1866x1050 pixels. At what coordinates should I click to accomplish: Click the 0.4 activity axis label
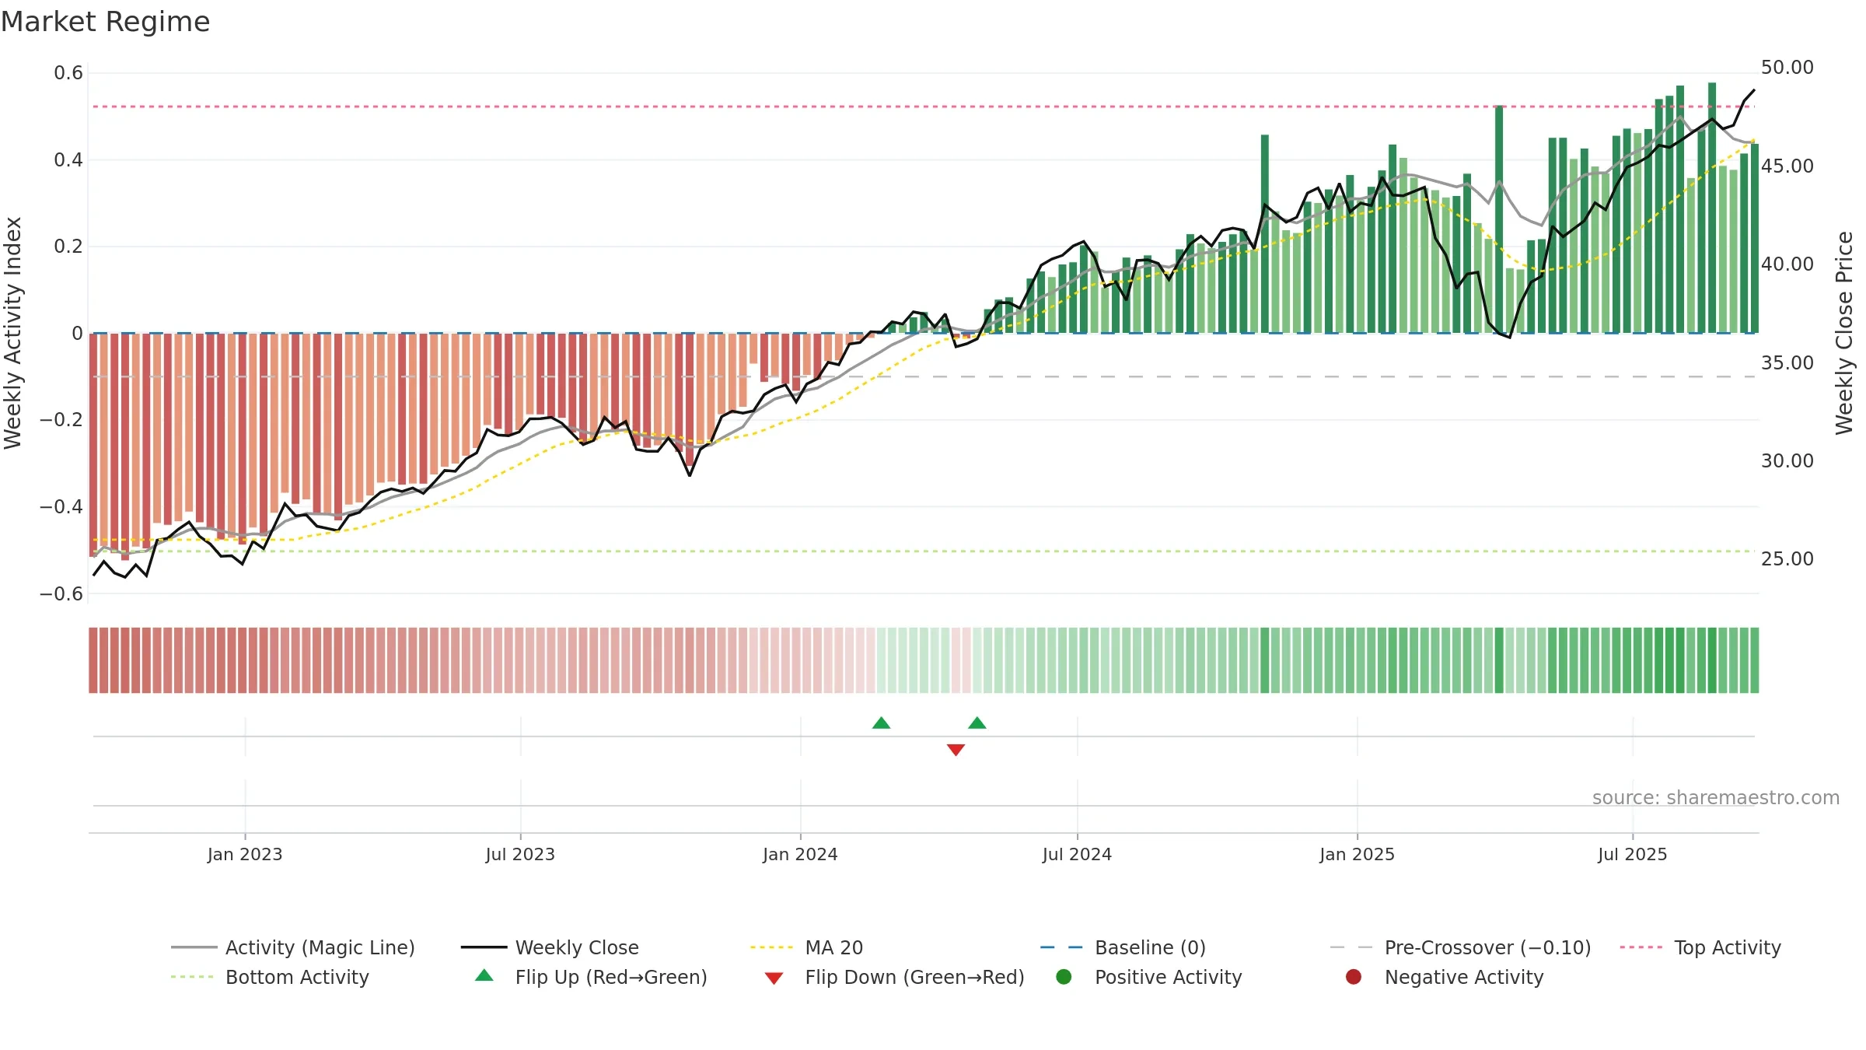coord(68,160)
